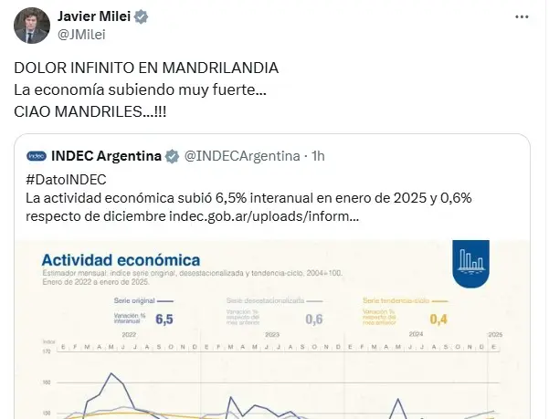The height and width of the screenshot is (419, 549).
Task: Click the verified badge next to Javier Milei
Action: click(141, 16)
